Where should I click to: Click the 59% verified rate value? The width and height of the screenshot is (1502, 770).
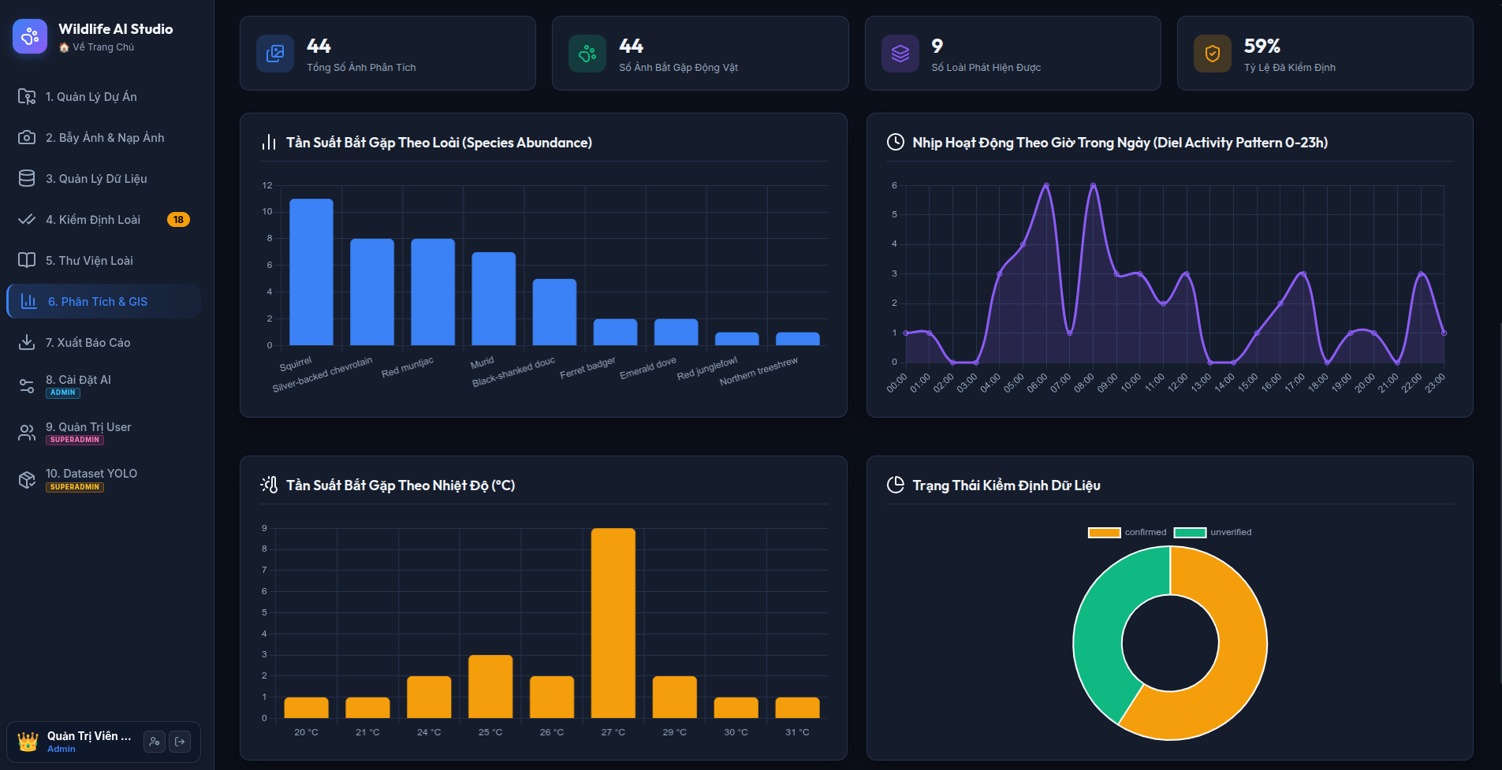tap(1262, 46)
